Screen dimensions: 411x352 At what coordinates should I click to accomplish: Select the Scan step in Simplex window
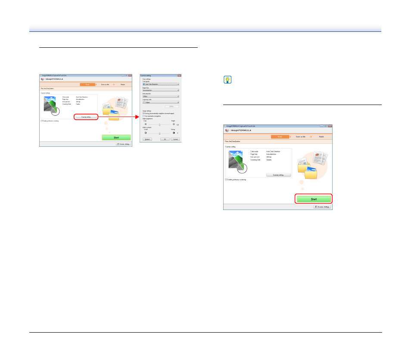(x=280, y=137)
